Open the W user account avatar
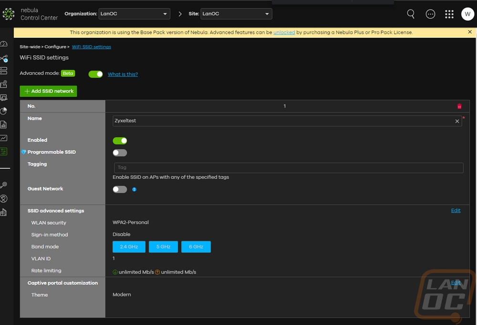The width and height of the screenshot is (477, 325). 467,14
